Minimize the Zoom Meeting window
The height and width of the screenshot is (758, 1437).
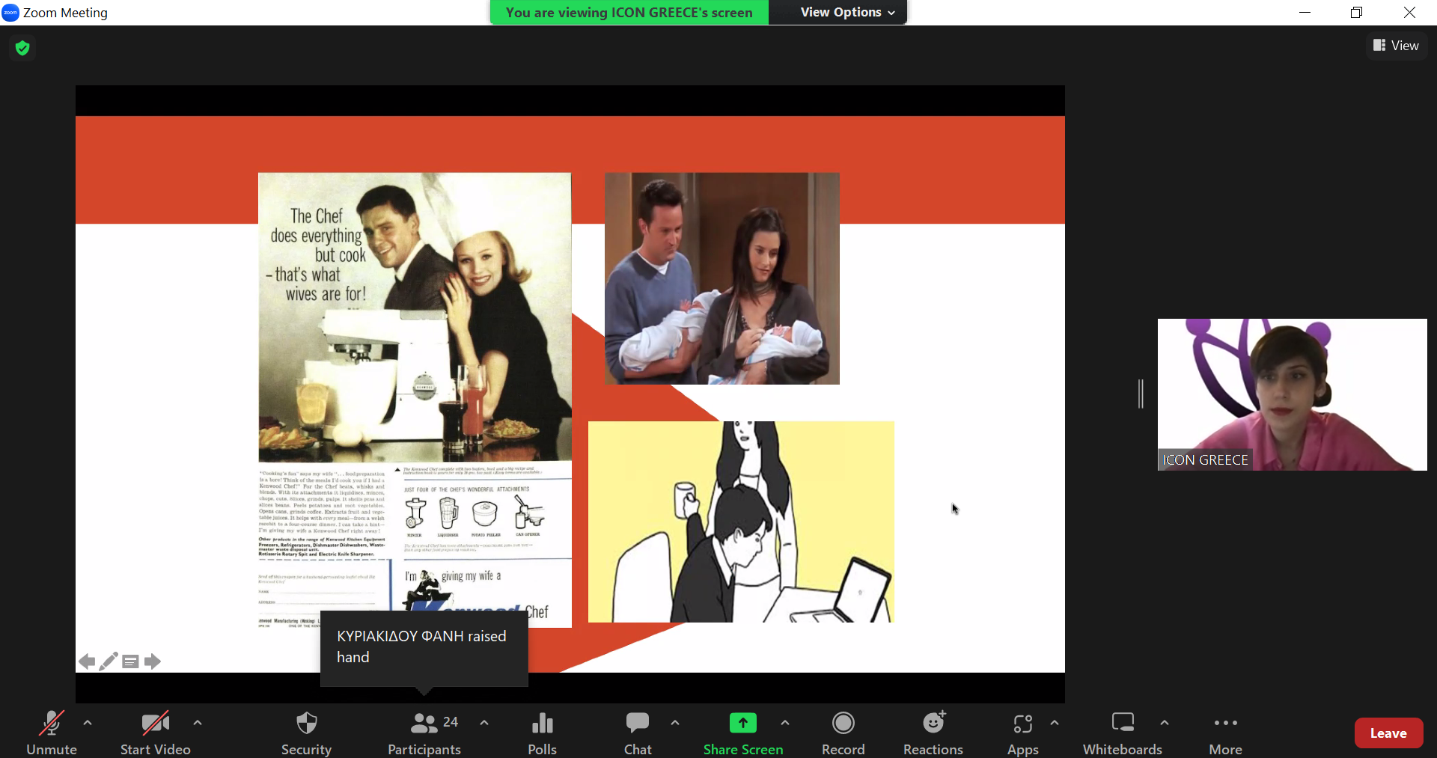click(1305, 12)
